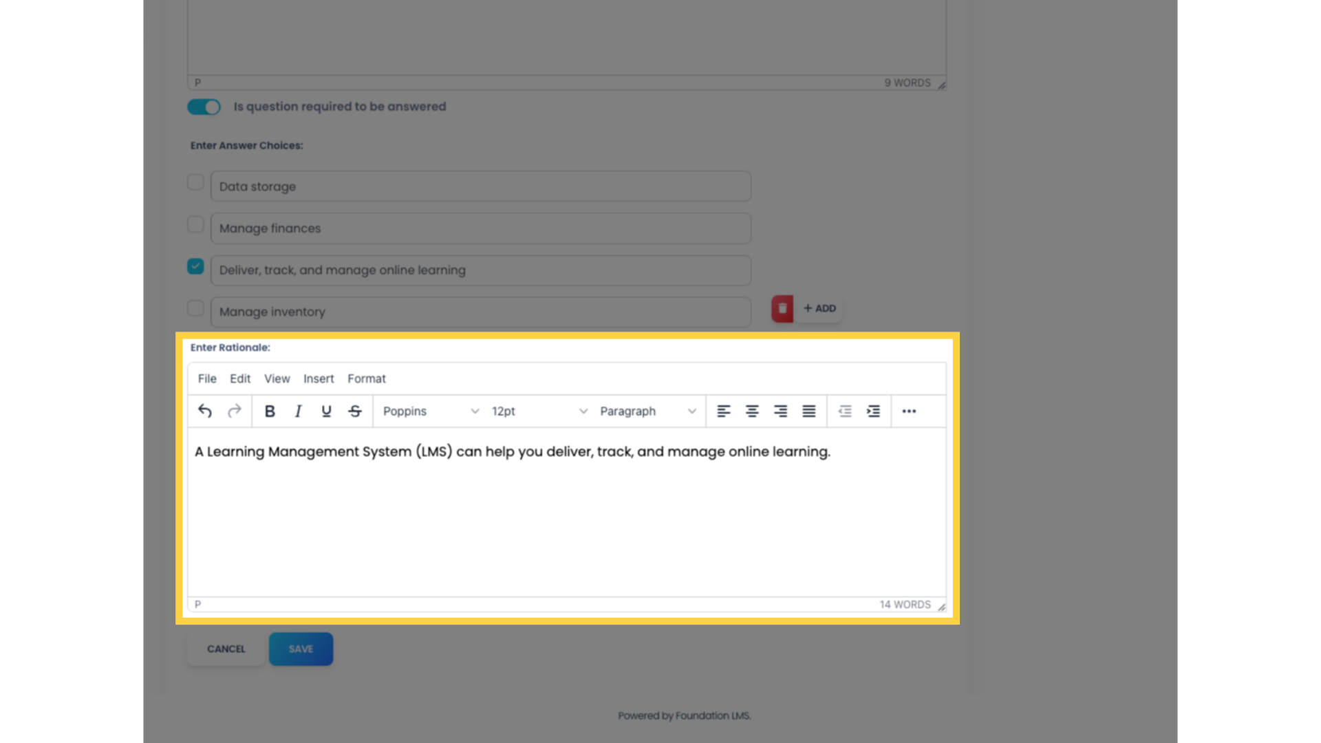The width and height of the screenshot is (1321, 743).
Task: Open the 12pt font size dropdown
Action: pos(539,411)
